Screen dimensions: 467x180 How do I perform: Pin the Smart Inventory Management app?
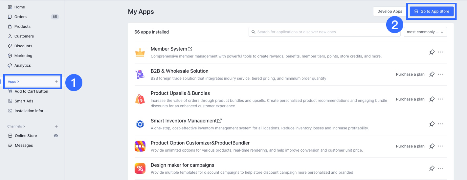(432, 124)
